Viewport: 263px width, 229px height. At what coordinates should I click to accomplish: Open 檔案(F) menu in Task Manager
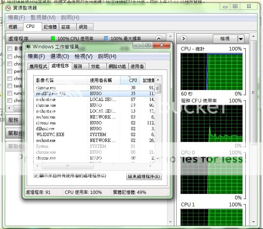tap(36, 56)
